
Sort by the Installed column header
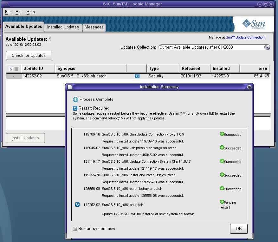coord(225,69)
